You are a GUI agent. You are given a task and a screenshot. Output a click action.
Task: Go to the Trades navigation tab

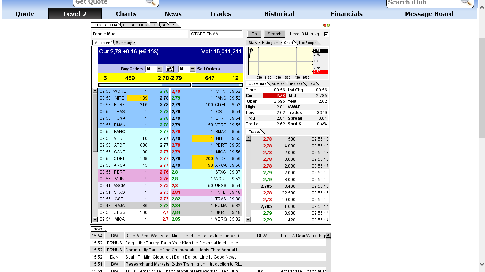tap(220, 14)
